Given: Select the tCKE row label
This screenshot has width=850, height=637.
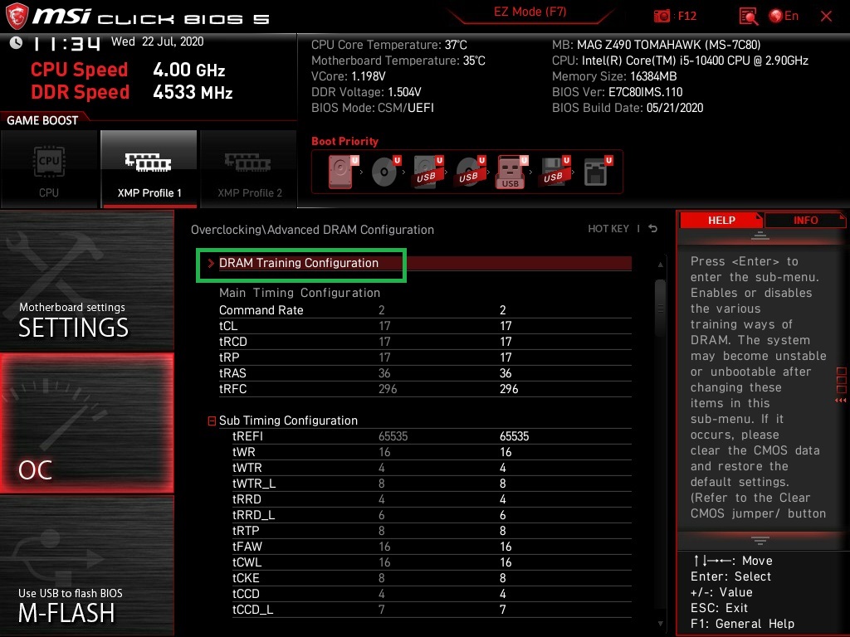Looking at the screenshot, I should click(246, 578).
